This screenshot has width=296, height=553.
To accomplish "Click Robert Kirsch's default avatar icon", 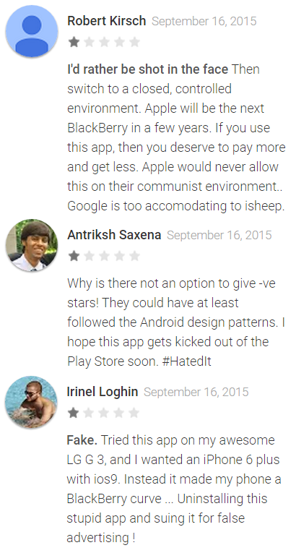I will [32, 31].
